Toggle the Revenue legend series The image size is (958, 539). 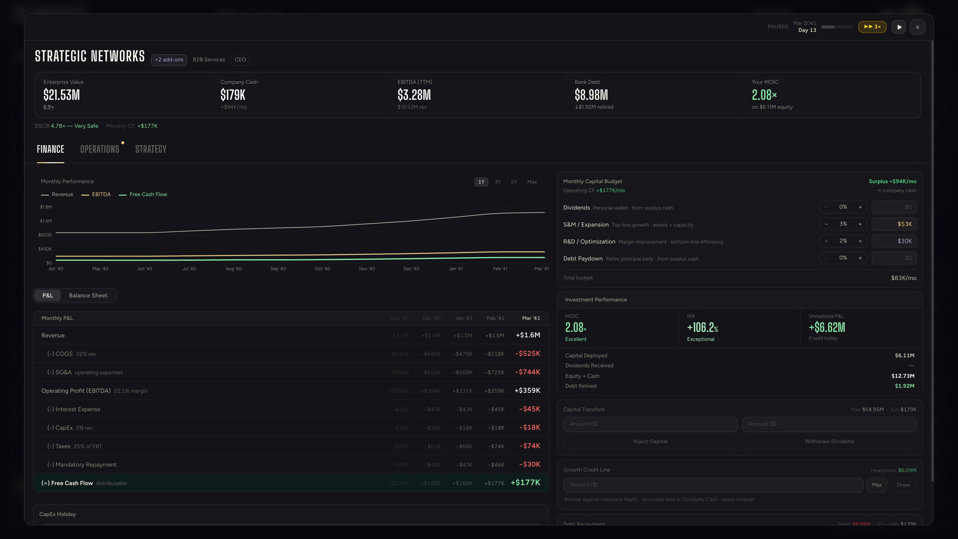(57, 195)
